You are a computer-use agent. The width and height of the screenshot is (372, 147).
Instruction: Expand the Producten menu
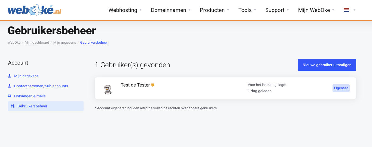[214, 10]
